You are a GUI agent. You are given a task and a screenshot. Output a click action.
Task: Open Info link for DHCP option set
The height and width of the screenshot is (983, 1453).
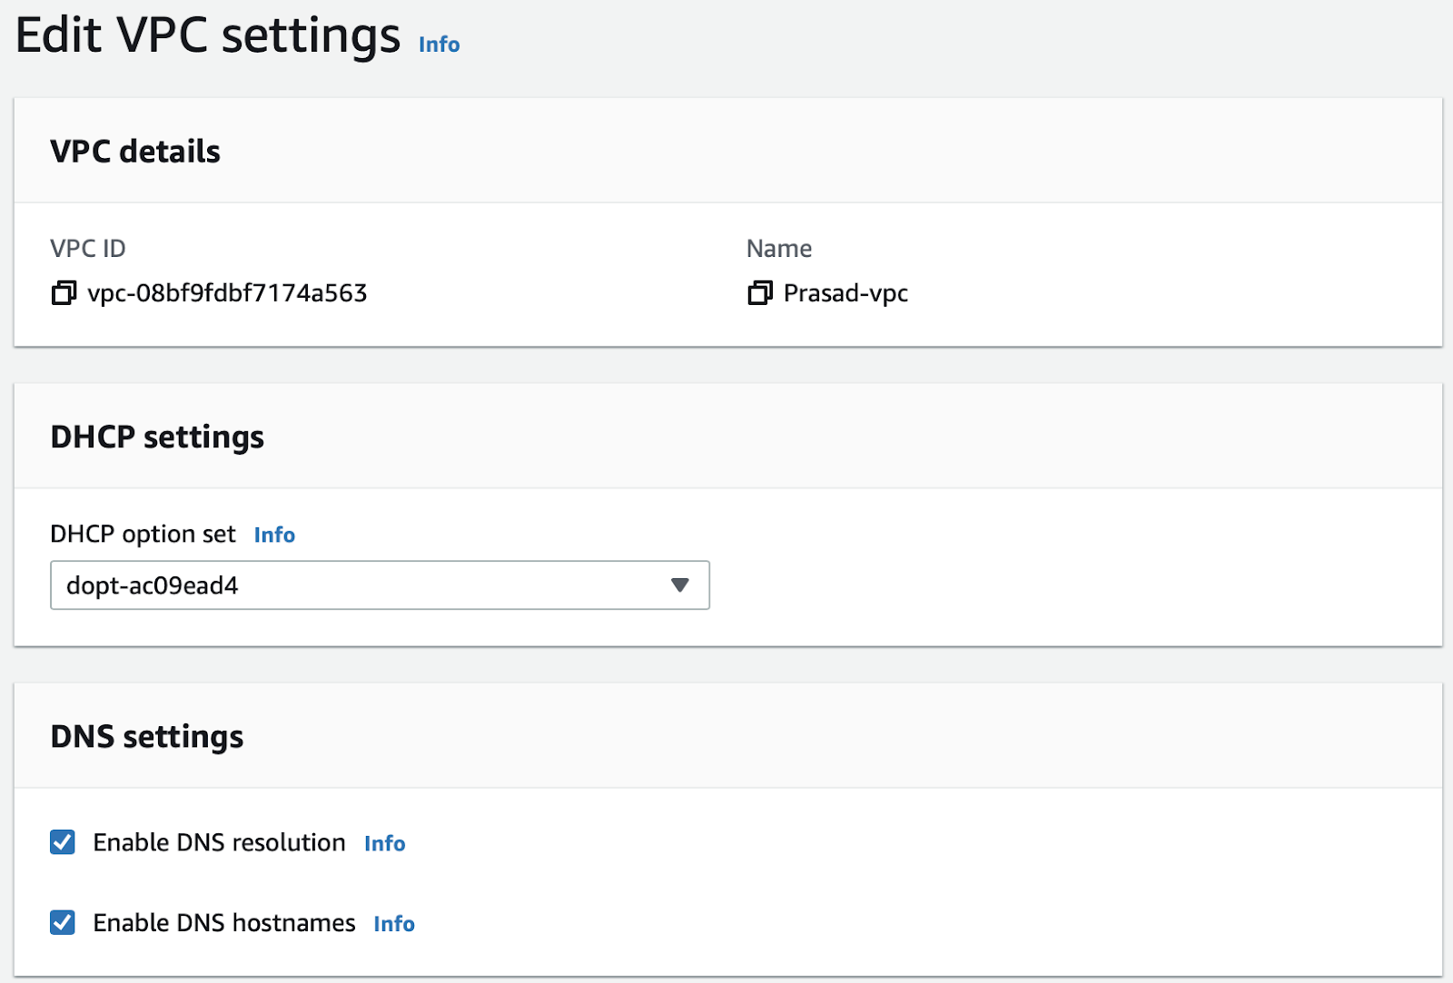point(274,535)
